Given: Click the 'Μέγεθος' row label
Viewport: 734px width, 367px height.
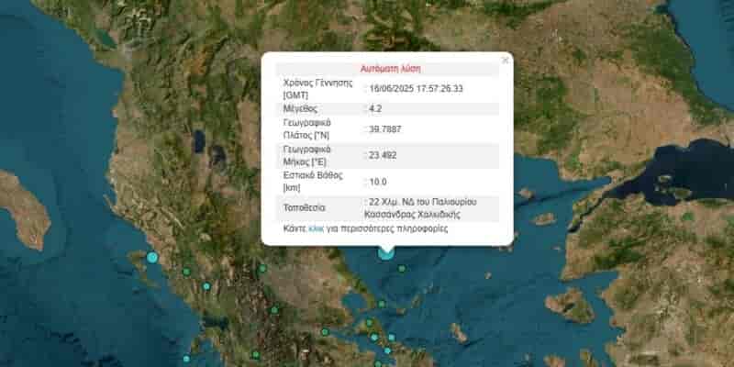Looking at the screenshot, I should 302,108.
